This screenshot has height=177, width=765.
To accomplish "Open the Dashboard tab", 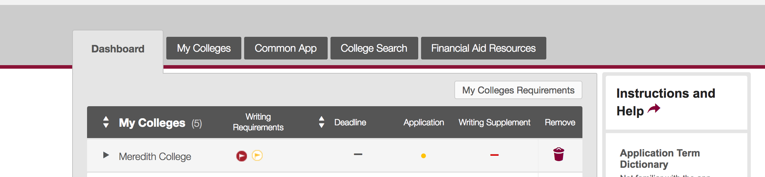I will (118, 49).
